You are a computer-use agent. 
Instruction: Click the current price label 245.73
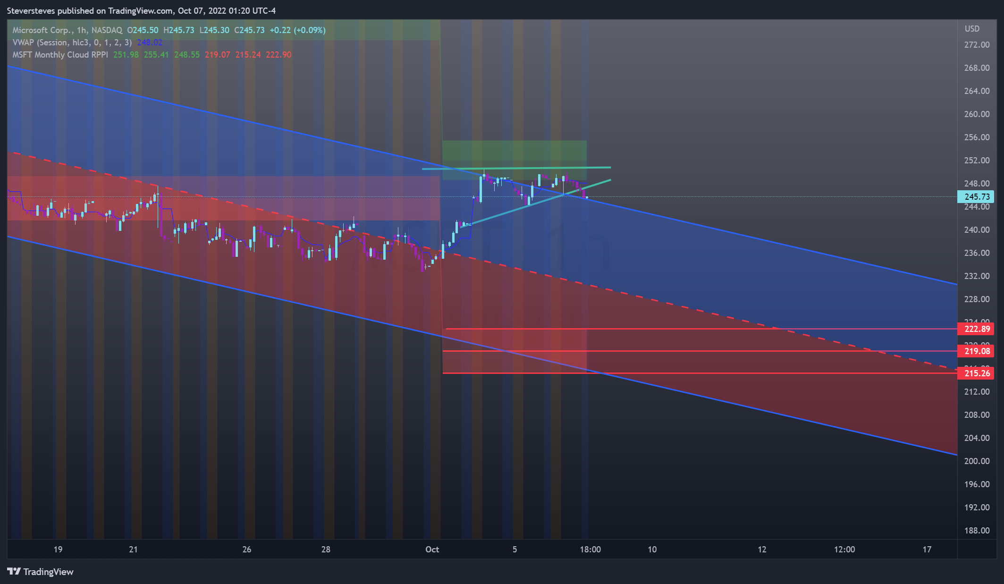(x=976, y=196)
